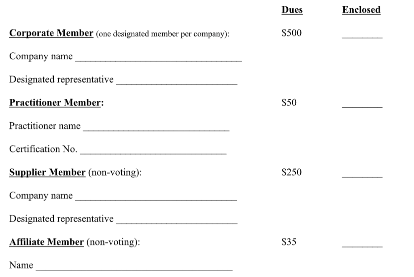Click the $250 dues amount
414x277 pixels.
pos(291,173)
